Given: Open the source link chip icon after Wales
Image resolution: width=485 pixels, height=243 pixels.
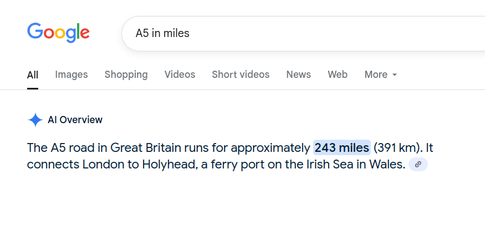Looking at the screenshot, I should pyautogui.click(x=418, y=165).
